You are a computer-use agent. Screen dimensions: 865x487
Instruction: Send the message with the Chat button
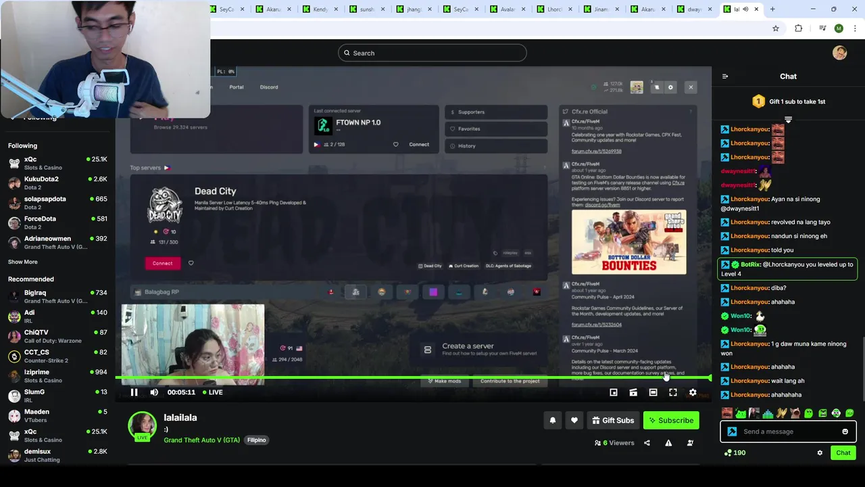(843, 453)
